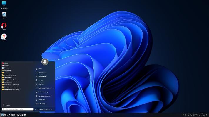The width and height of the screenshot is (209, 117).
Task: Open Документы in the Start menu
Action: click(41, 73)
